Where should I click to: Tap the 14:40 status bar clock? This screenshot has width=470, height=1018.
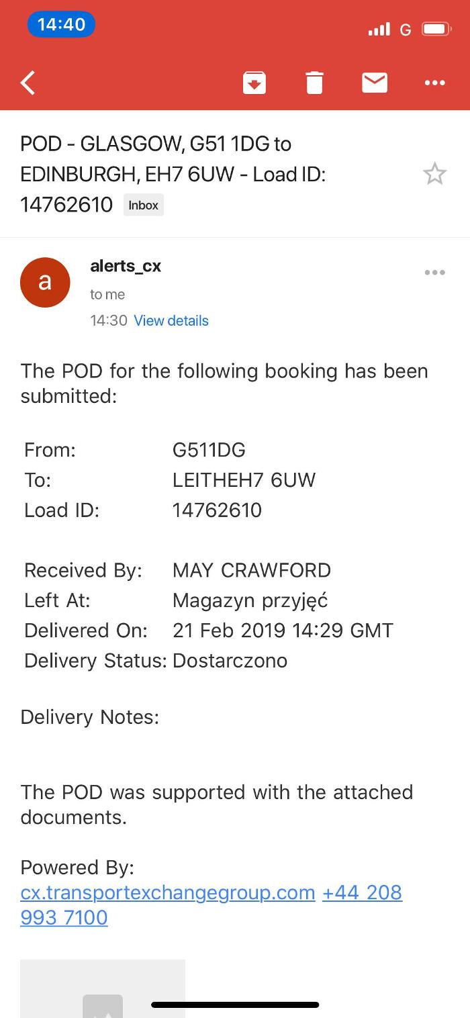click(61, 25)
